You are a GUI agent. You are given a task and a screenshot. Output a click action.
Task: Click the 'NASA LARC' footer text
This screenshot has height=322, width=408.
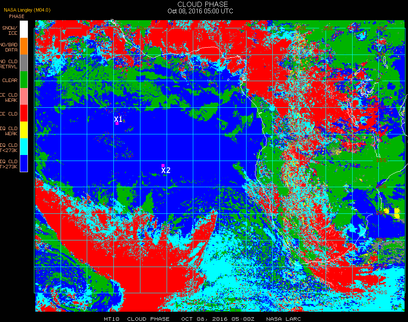pos(283,319)
